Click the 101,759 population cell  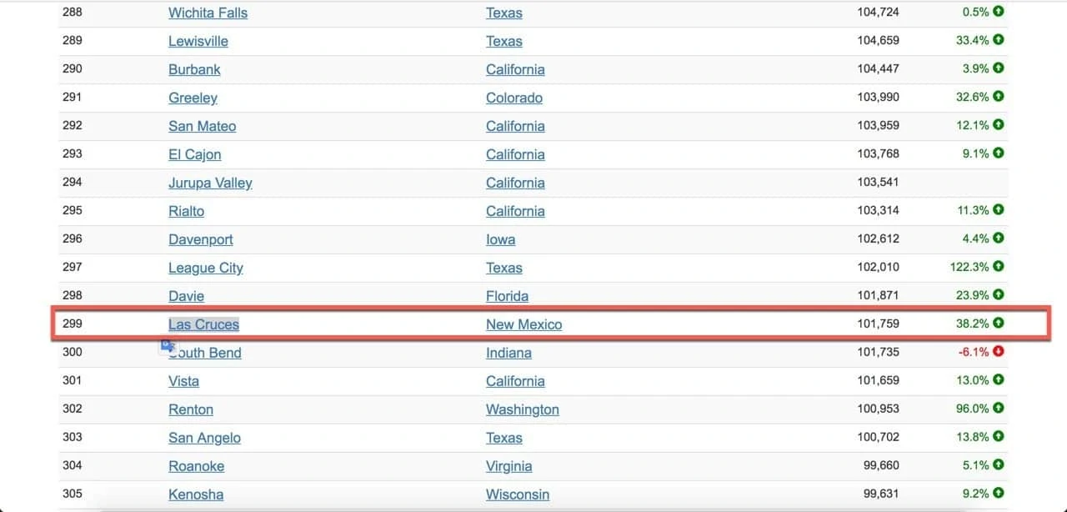pyautogui.click(x=878, y=324)
